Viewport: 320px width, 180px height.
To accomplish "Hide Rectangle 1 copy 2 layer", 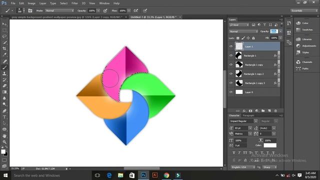I will pyautogui.click(x=231, y=74).
